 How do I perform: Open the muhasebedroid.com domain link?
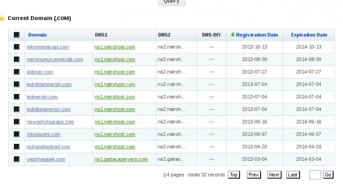pos(48,147)
